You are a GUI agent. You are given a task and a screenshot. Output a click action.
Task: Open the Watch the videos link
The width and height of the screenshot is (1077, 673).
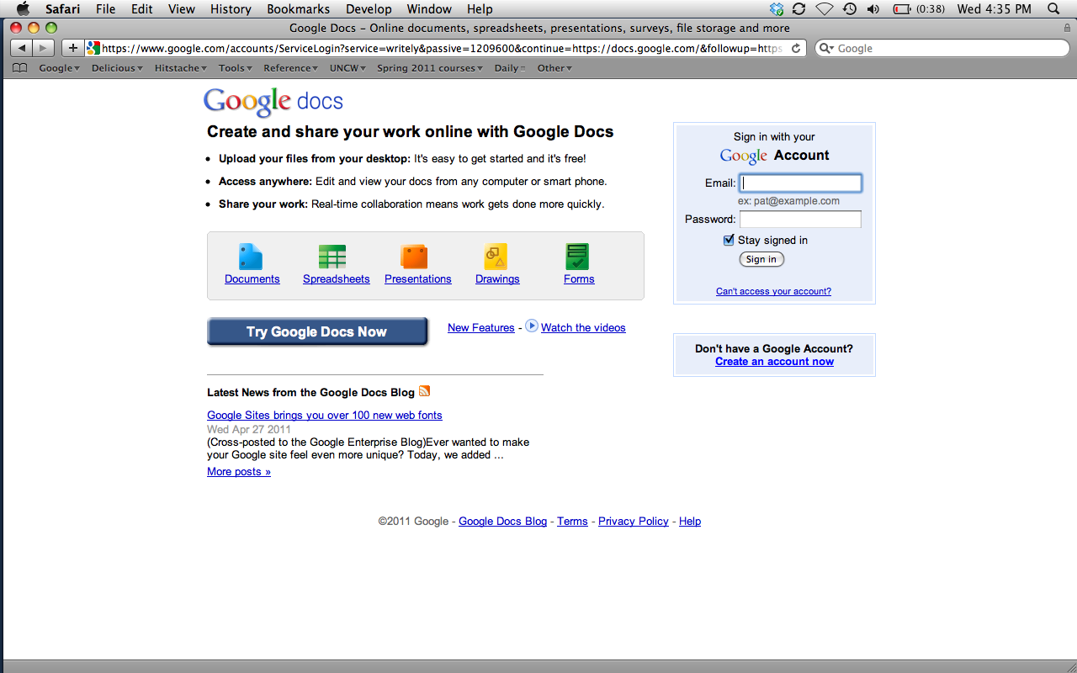583,328
